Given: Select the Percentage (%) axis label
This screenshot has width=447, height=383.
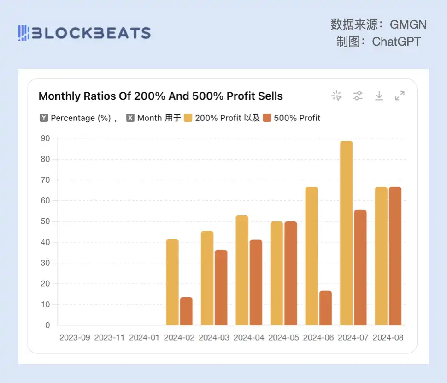Looking at the screenshot, I should click(81, 118).
